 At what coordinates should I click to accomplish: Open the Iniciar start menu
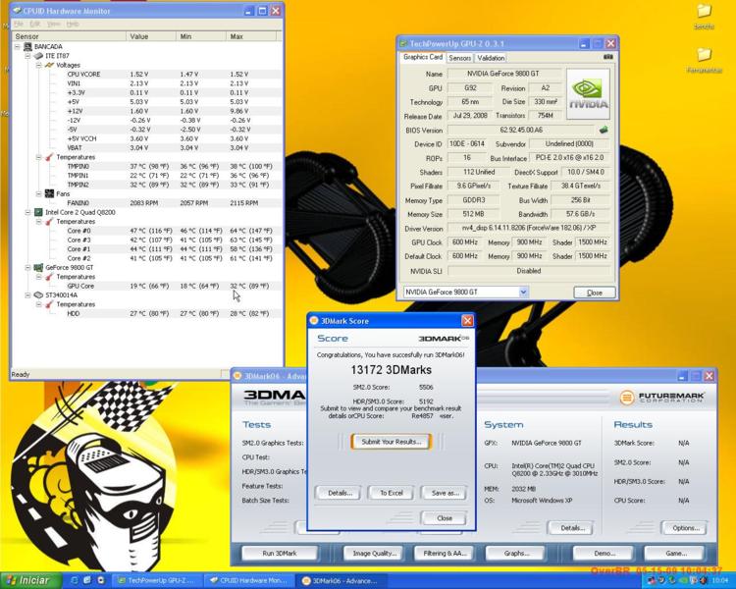click(31, 580)
